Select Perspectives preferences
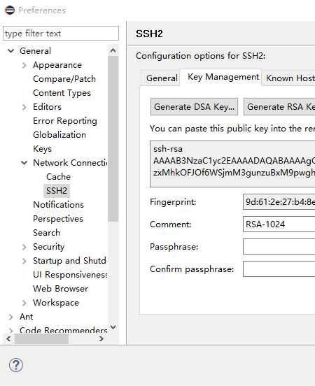The image size is (315, 386). 58,219
